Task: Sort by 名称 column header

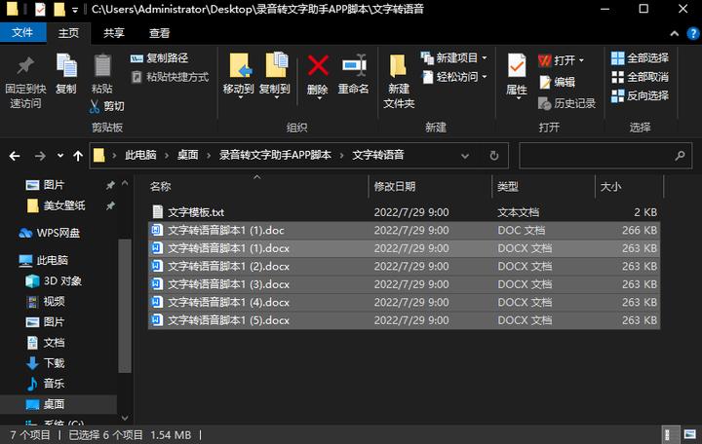Action: tap(160, 186)
